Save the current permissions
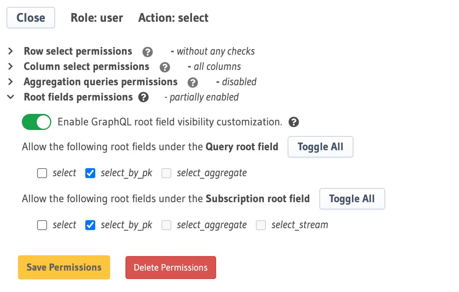The height and width of the screenshot is (292, 459). [64, 267]
